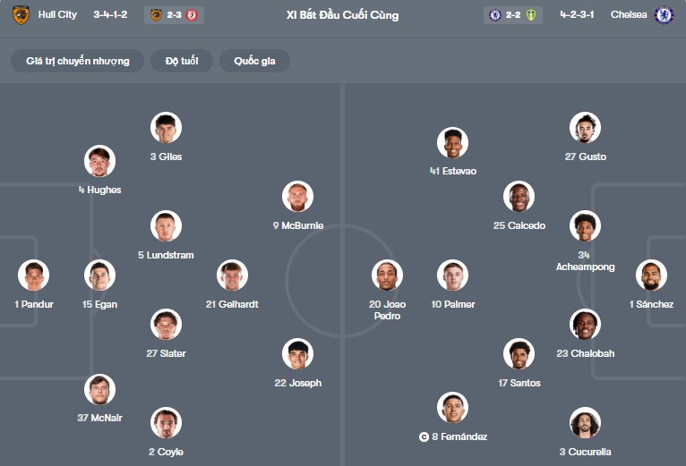Toggle the Quốc gia filter
Viewport: 686px width, 466px height.
pos(254,61)
